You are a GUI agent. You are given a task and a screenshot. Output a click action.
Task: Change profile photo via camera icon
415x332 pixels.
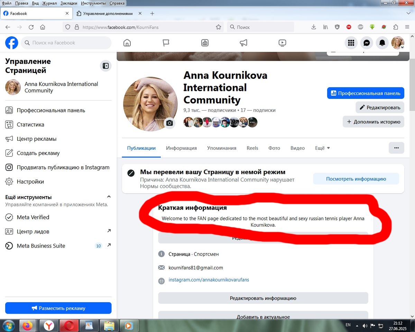169,123
